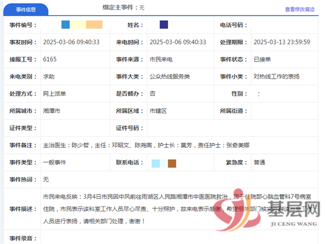The height and width of the screenshot is (244, 326).
Task: Select the redacted 事件编号 value
Action: pos(82,24)
